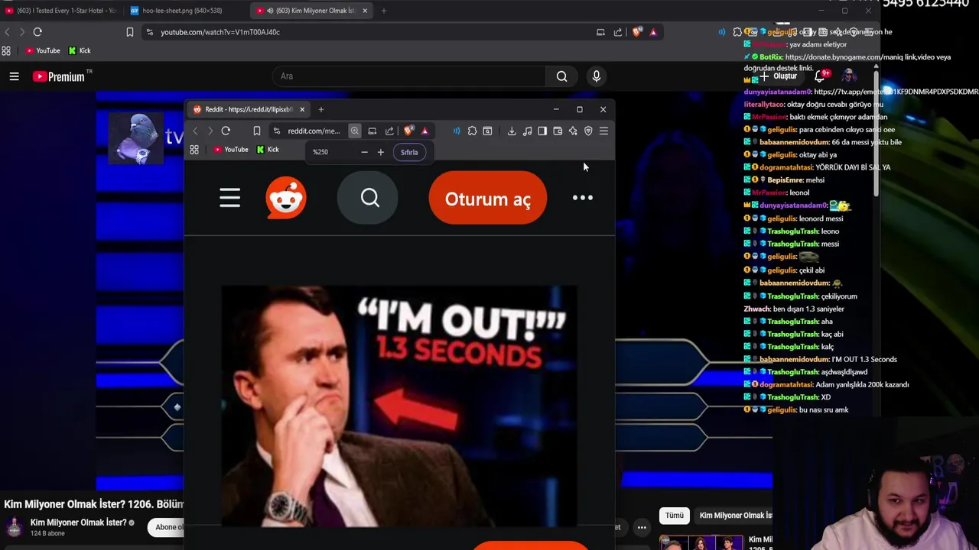979x550 pixels.
Task: Open apps grid icon in main window bookmarks bar
Action: click(6, 50)
